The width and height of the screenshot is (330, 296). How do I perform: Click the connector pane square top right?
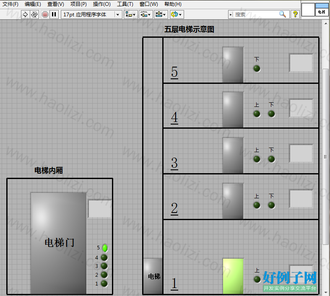click(308, 10)
